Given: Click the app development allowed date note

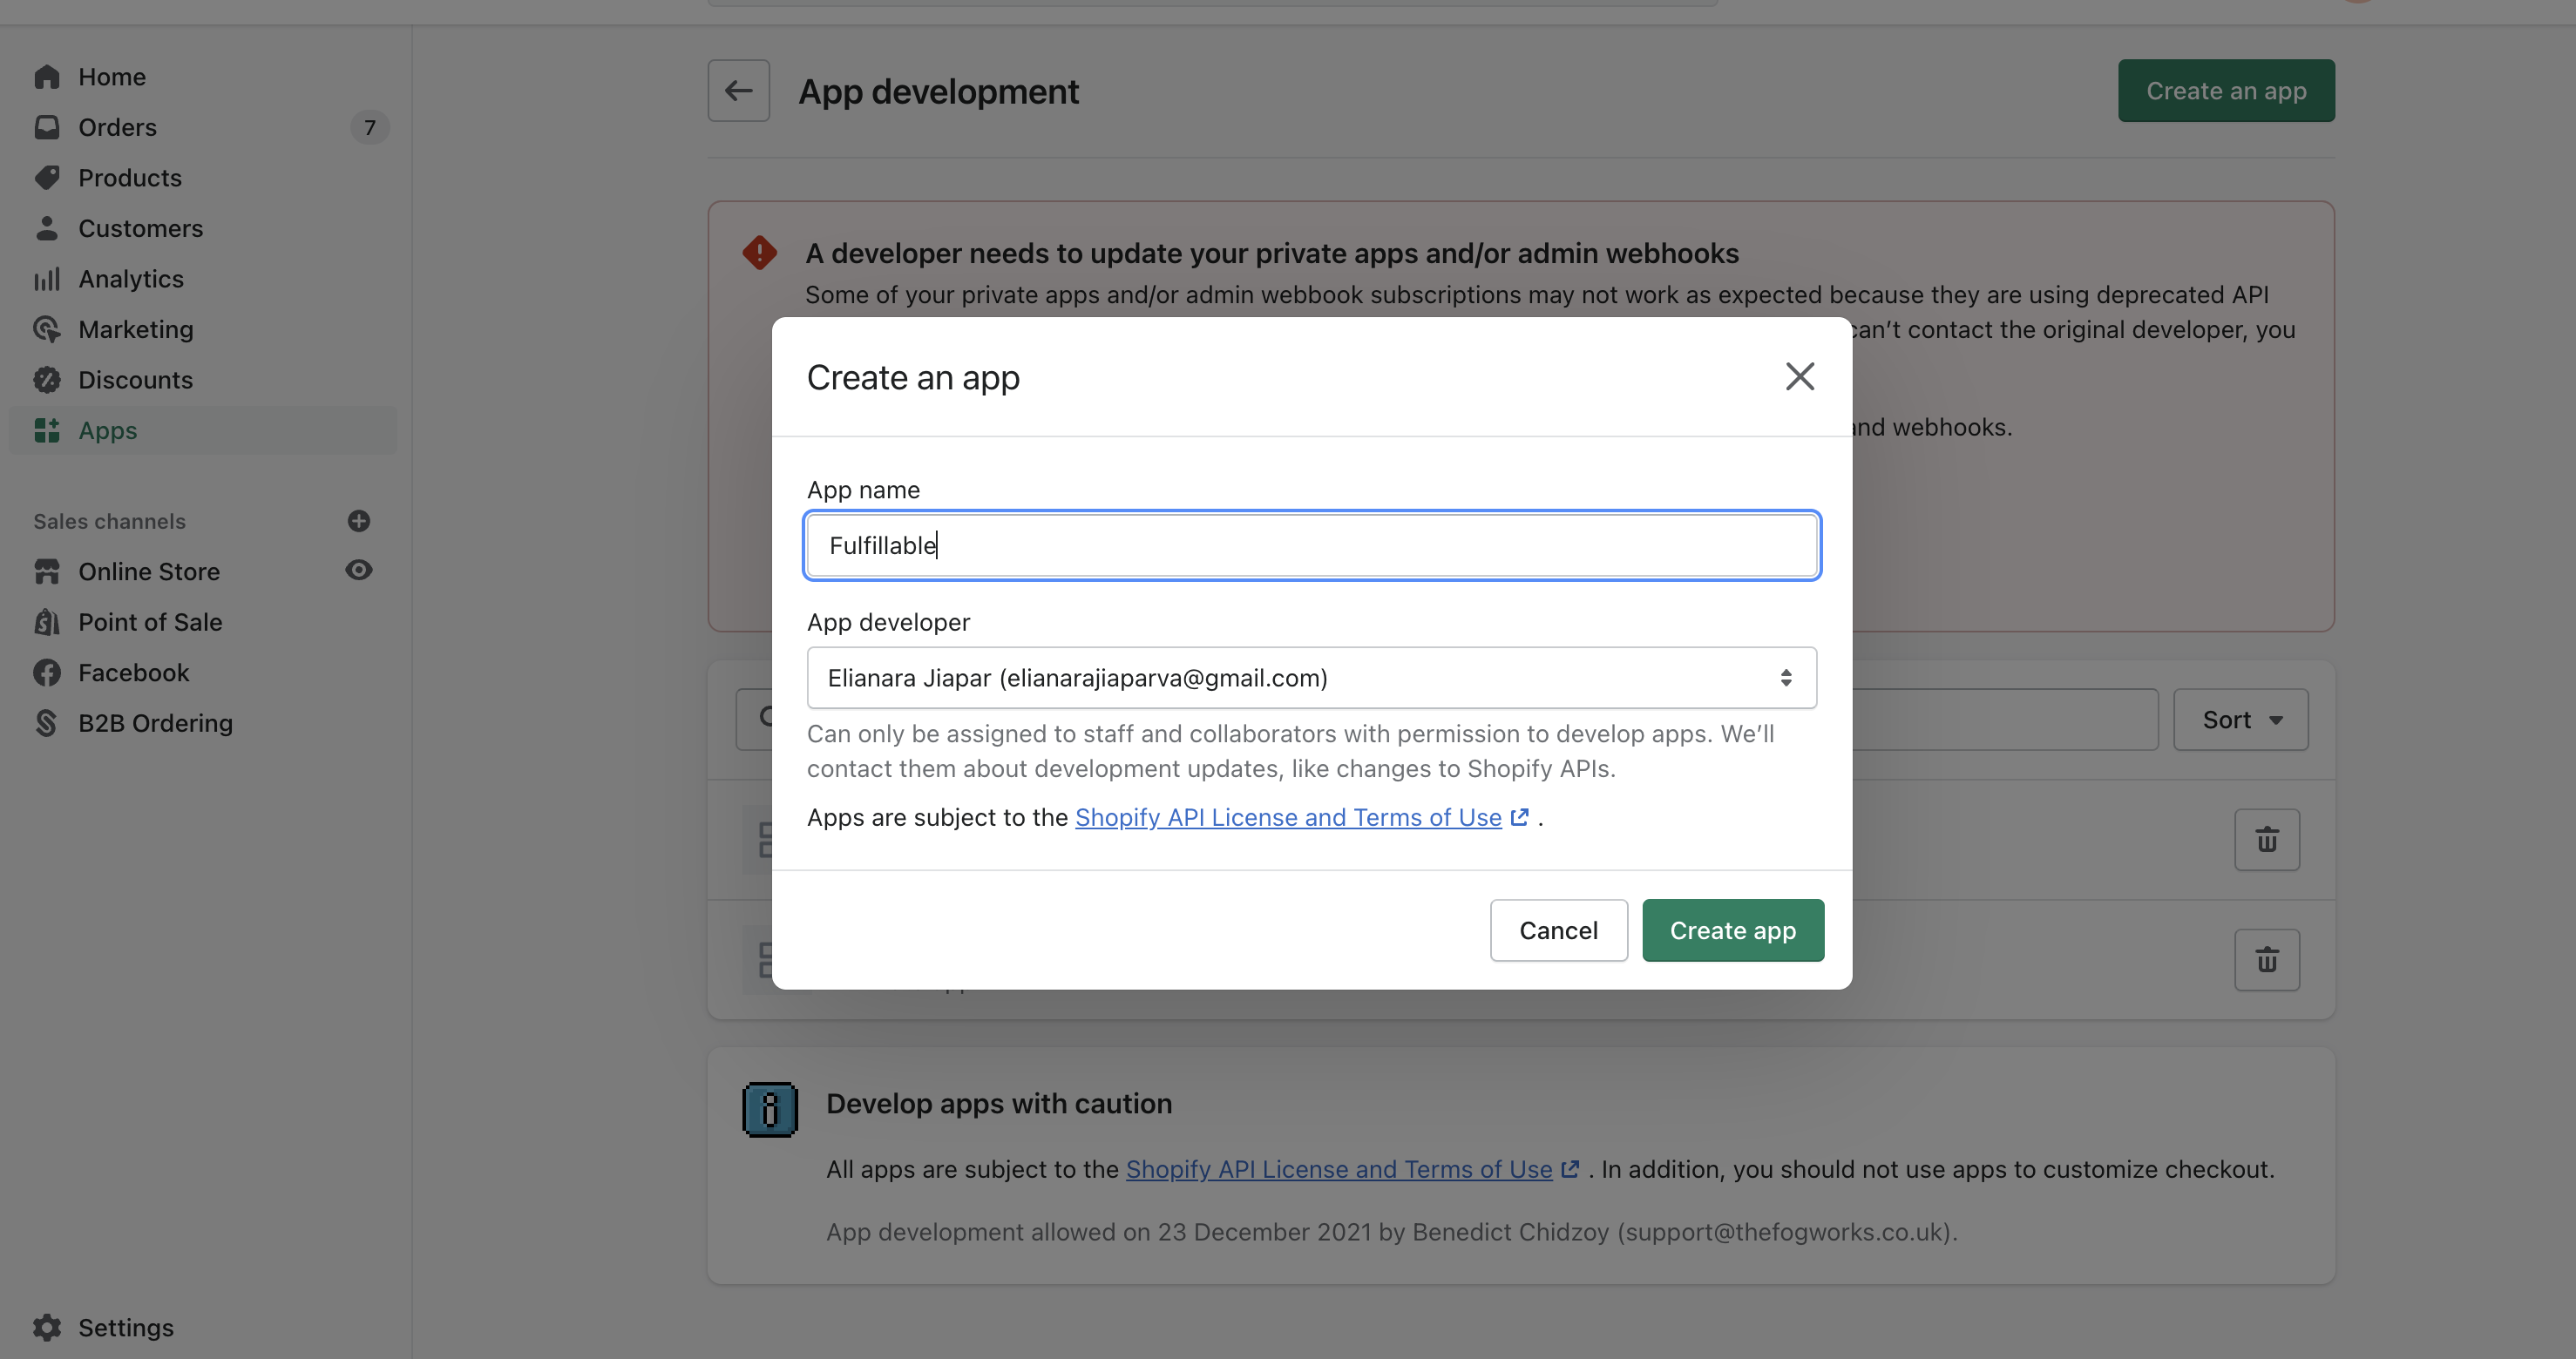Looking at the screenshot, I should coord(1392,1232).
